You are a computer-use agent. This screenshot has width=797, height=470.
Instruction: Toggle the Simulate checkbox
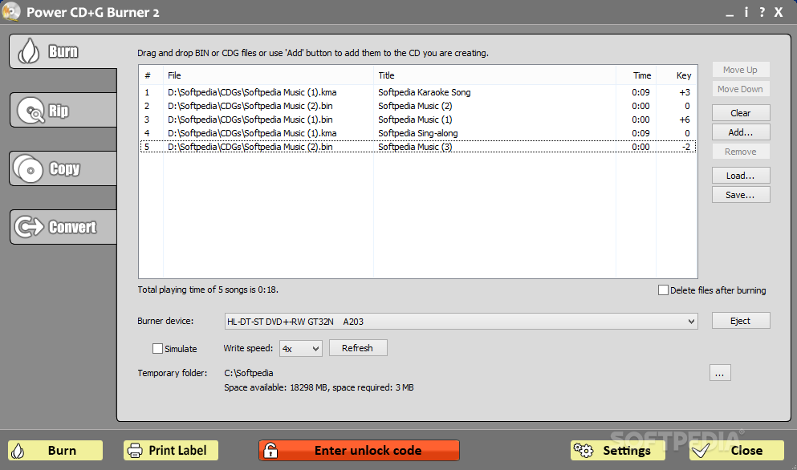click(157, 349)
